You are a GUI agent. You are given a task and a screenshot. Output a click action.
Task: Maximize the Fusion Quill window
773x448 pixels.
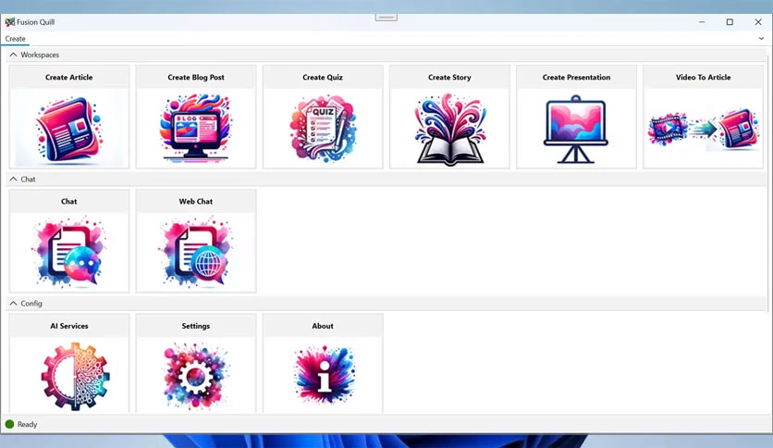(730, 21)
